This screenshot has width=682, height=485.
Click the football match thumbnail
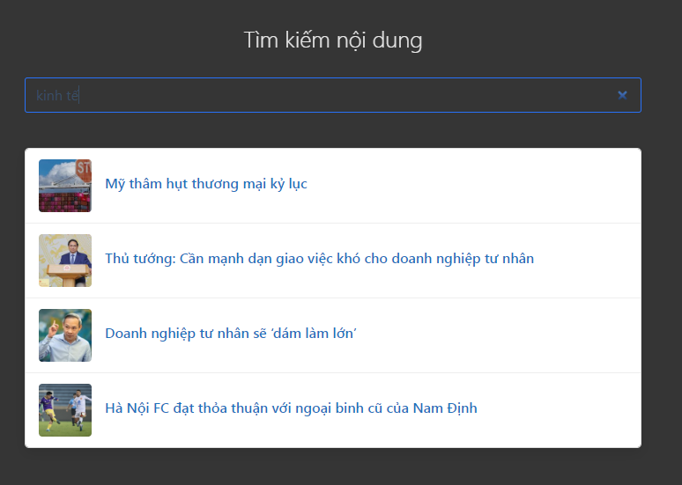(65, 410)
